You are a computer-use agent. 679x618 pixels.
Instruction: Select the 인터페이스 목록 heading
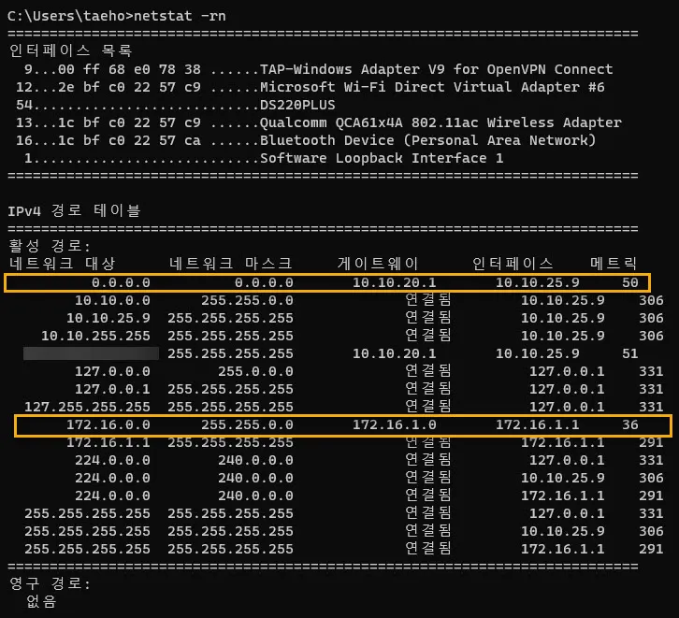click(70, 50)
